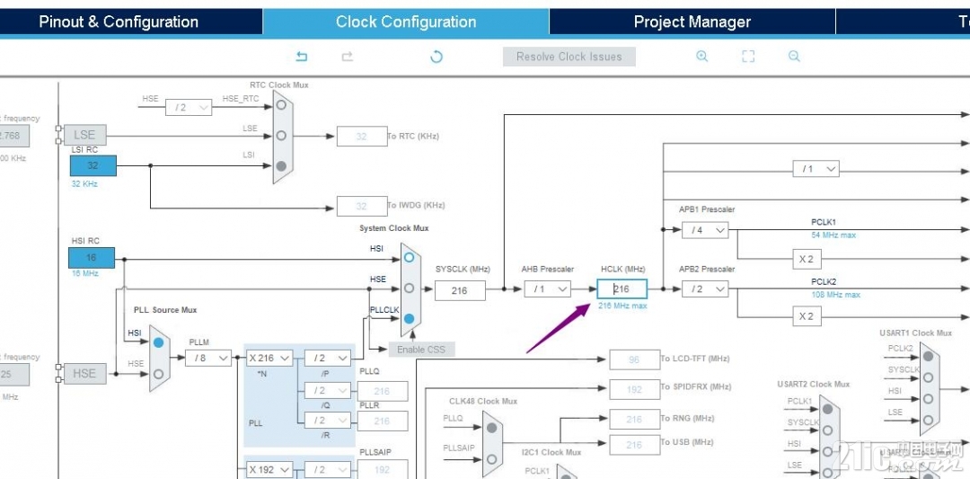Select HSE_RTC in RTC Clock Mux
Image resolution: width=970 pixels, height=479 pixels.
click(x=281, y=105)
